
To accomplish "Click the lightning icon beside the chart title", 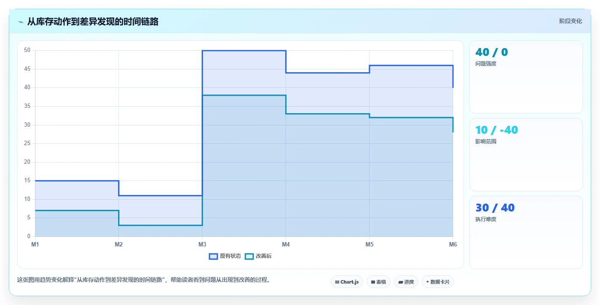I will pyautogui.click(x=21, y=22).
